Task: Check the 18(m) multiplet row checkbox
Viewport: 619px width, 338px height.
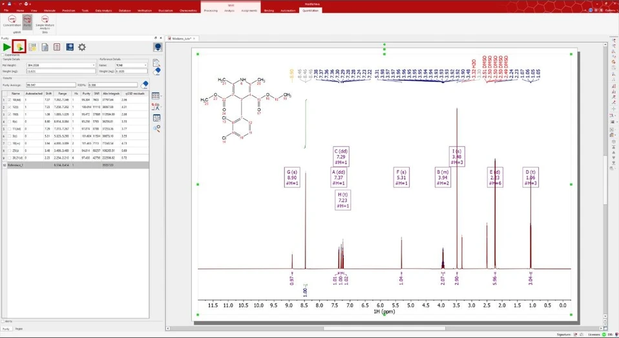Action: point(10,143)
